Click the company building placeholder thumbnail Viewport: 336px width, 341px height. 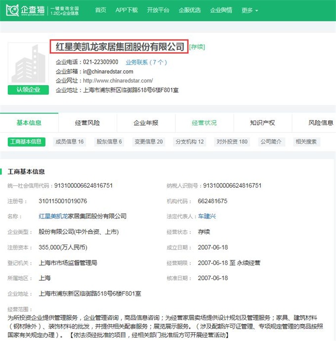[28, 63]
